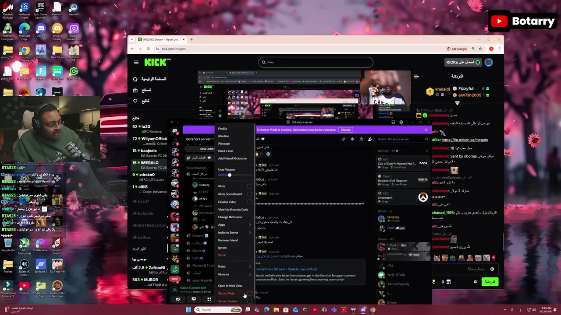Expand the Move to submenu
Viewport: 561px width, 315px height.
click(235, 274)
